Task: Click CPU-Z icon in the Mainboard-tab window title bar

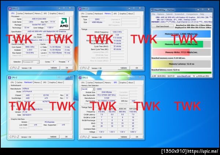Action: coord(10,77)
